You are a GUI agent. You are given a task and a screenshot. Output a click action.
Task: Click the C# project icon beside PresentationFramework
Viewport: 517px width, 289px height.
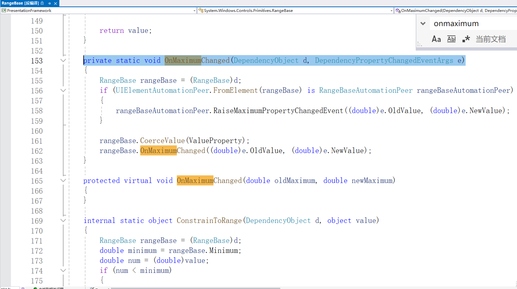[4, 11]
